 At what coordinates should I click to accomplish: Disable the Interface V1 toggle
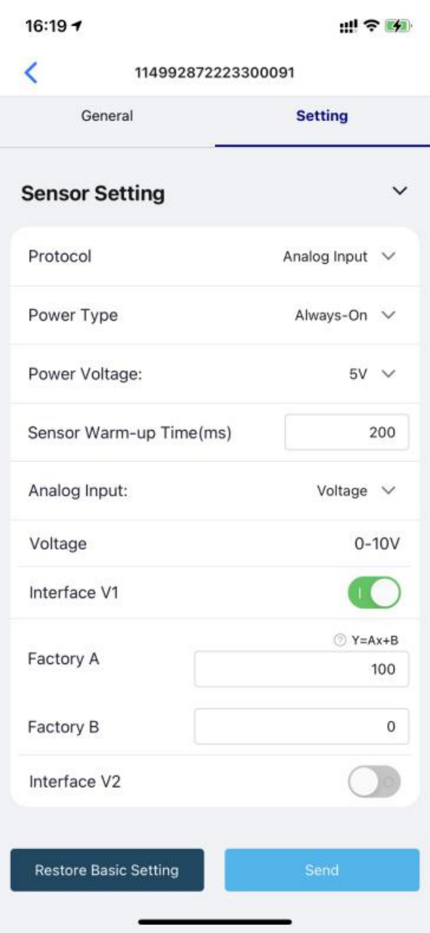374,593
